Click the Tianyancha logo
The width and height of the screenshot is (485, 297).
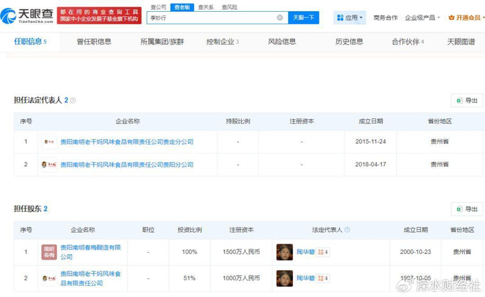pyautogui.click(x=27, y=15)
